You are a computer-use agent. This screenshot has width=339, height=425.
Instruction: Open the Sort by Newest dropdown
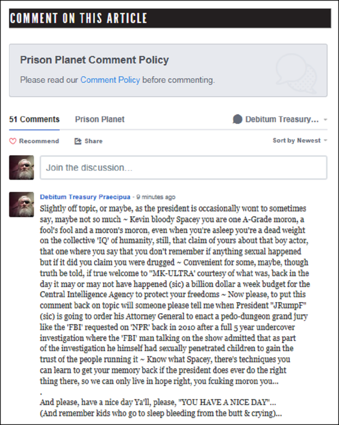pos(300,140)
